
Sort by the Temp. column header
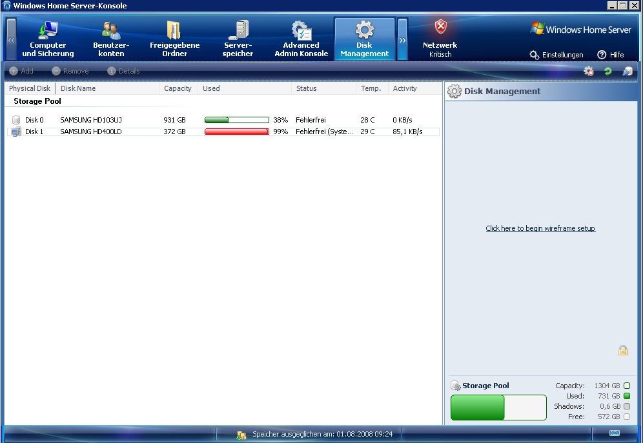click(x=372, y=88)
